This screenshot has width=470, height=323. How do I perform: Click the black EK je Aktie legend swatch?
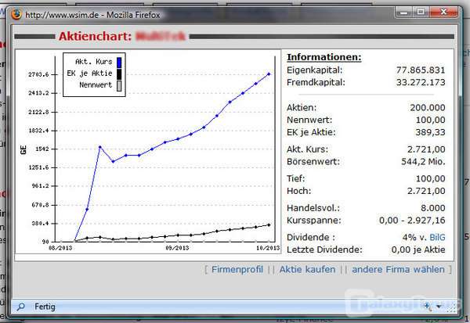click(119, 74)
